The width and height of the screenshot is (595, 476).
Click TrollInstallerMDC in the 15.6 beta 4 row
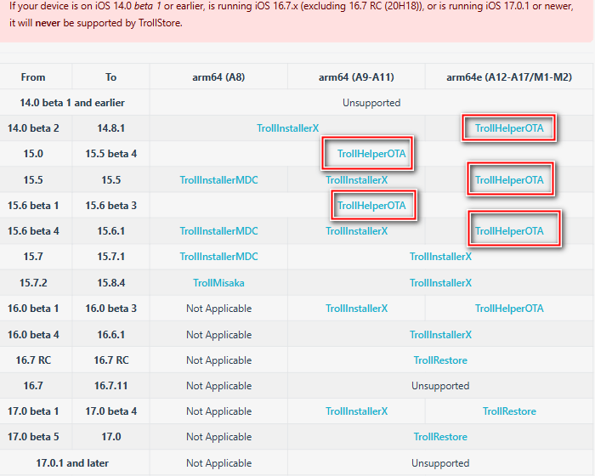point(218,231)
